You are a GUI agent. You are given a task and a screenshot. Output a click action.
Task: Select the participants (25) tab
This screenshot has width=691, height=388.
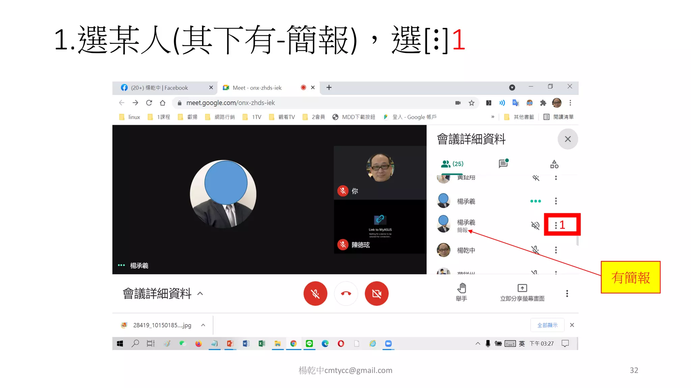(452, 164)
